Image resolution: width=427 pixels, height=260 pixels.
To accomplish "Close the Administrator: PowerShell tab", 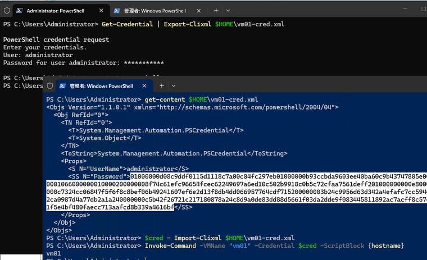I will point(101,11).
